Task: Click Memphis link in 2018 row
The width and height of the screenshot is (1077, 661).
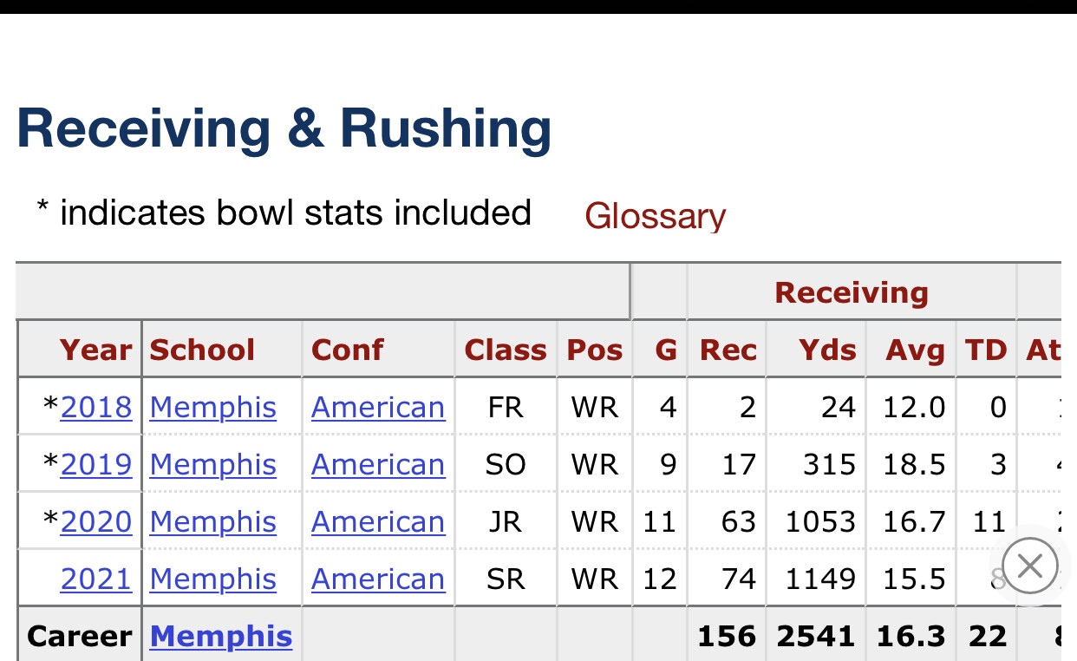Action: tap(213, 407)
